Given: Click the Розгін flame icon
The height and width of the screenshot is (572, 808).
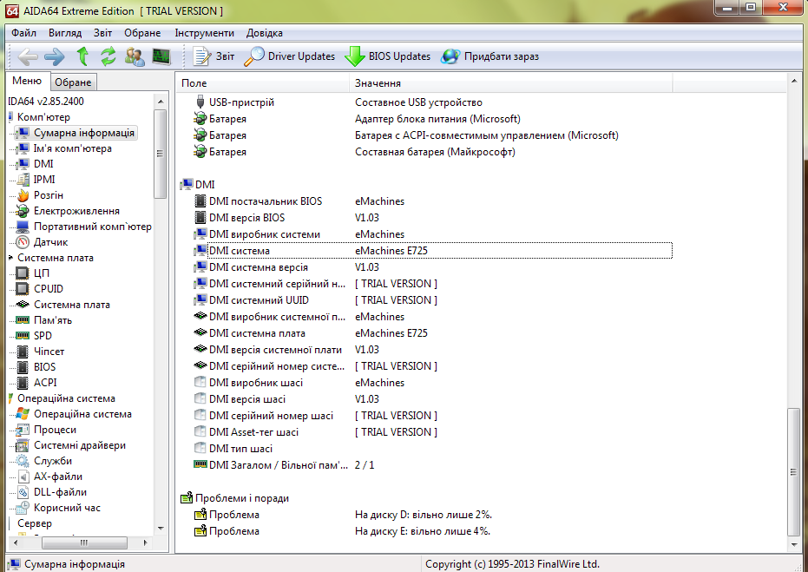Looking at the screenshot, I should click(x=23, y=195).
